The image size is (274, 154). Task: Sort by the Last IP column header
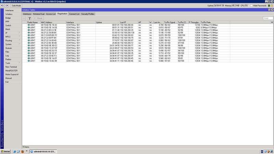click(x=129, y=22)
